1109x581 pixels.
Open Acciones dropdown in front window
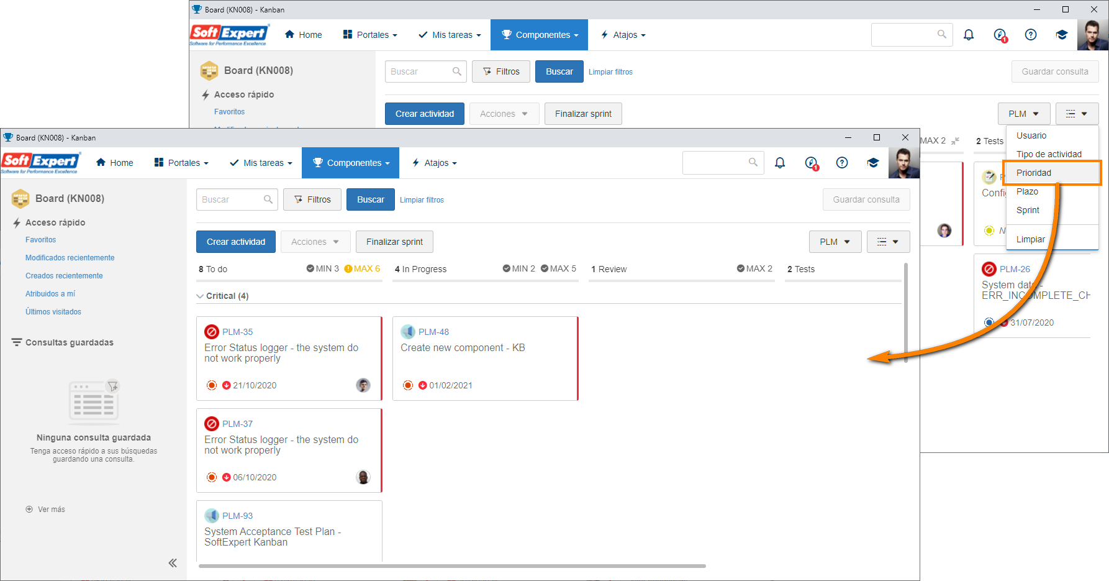coord(315,242)
